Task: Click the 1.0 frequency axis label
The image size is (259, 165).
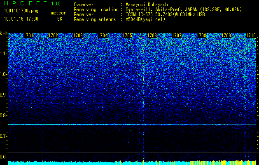Action: tap(3, 74)
